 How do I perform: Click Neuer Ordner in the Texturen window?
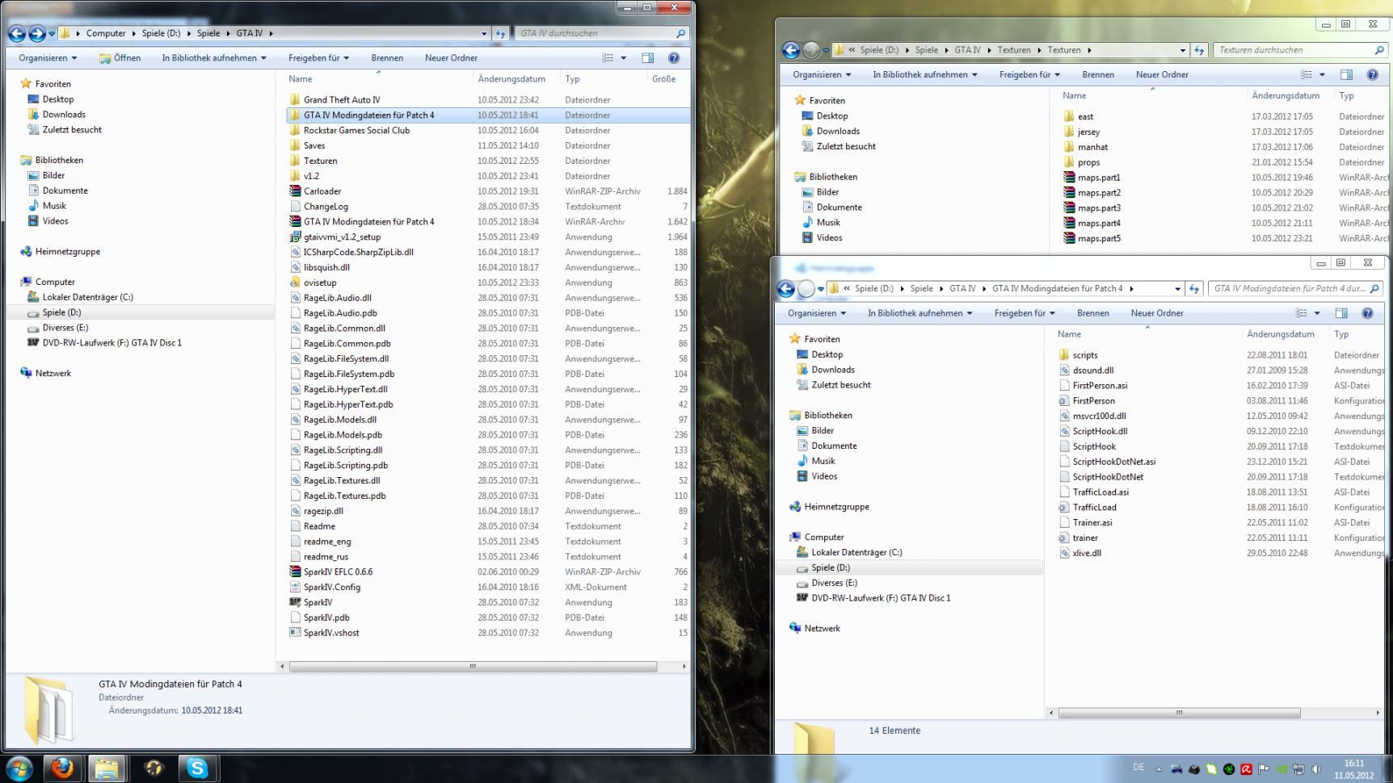[1162, 74]
